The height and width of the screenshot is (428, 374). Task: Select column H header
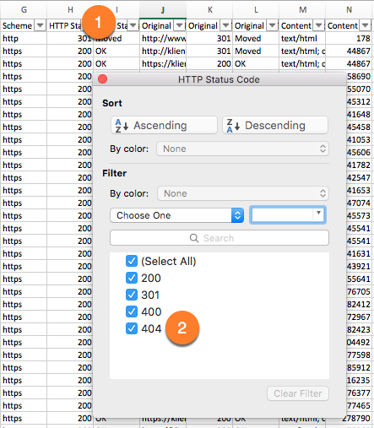tap(70, 10)
